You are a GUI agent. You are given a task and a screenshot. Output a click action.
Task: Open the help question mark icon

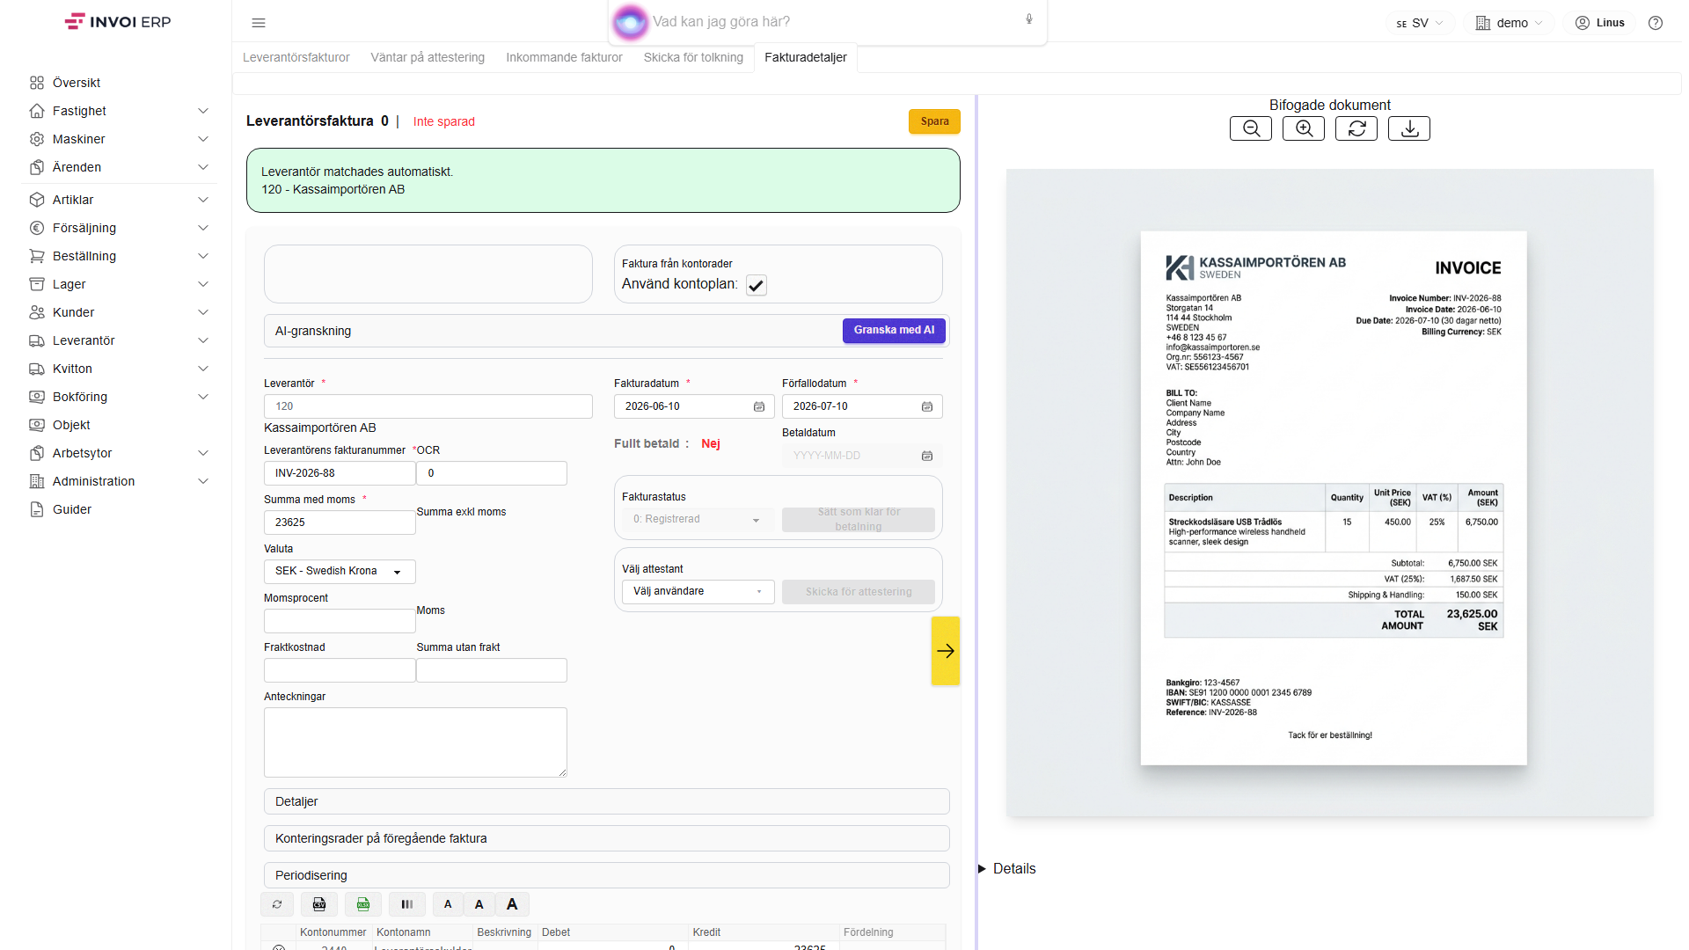1656,23
